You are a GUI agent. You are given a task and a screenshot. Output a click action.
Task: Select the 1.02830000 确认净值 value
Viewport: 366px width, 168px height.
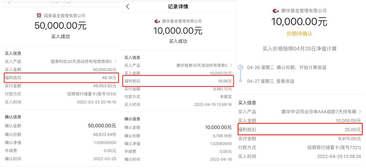click(x=105, y=142)
